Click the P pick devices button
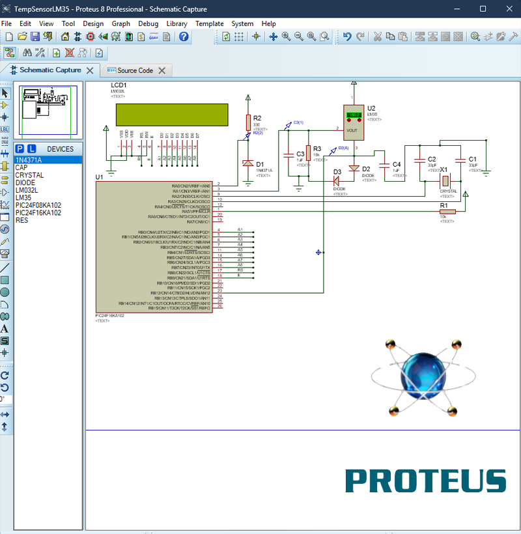This screenshot has height=534, width=521. point(20,149)
